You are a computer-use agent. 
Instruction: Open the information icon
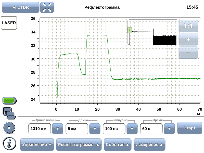[9, 144]
